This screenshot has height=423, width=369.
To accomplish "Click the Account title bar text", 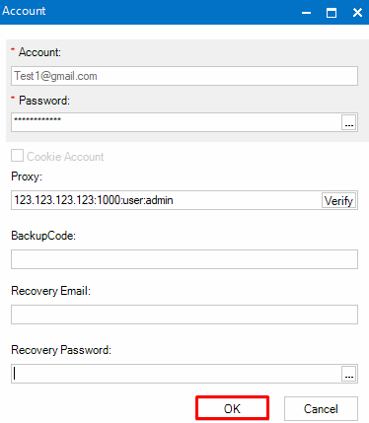I will tap(24, 11).
